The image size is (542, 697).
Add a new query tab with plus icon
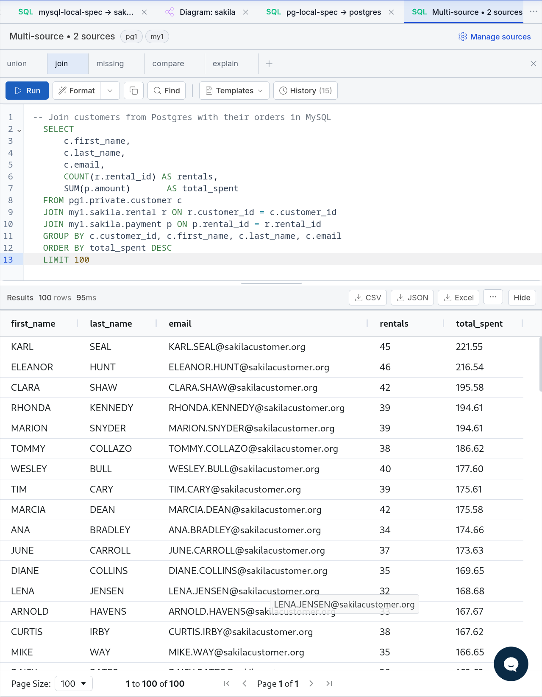[x=269, y=64]
